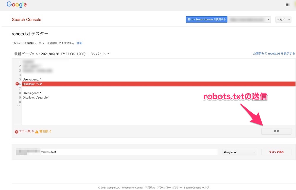The image size is (296, 190).
Task: Open the Search Console ヘルプ footer link
Action: point(196,188)
